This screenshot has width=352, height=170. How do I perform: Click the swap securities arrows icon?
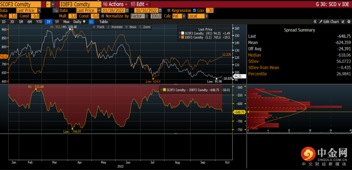(x=55, y=10)
